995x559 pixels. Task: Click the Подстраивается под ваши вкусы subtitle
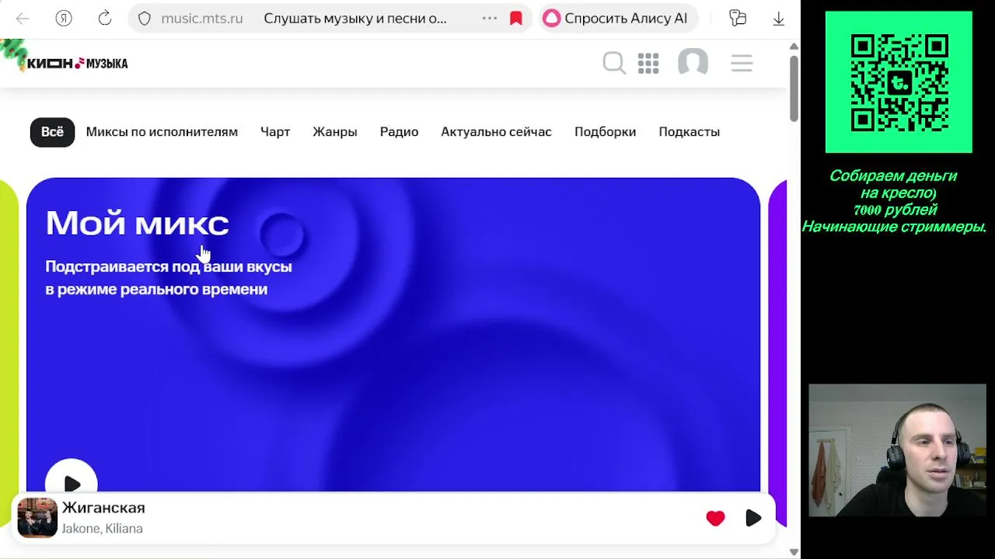click(169, 277)
